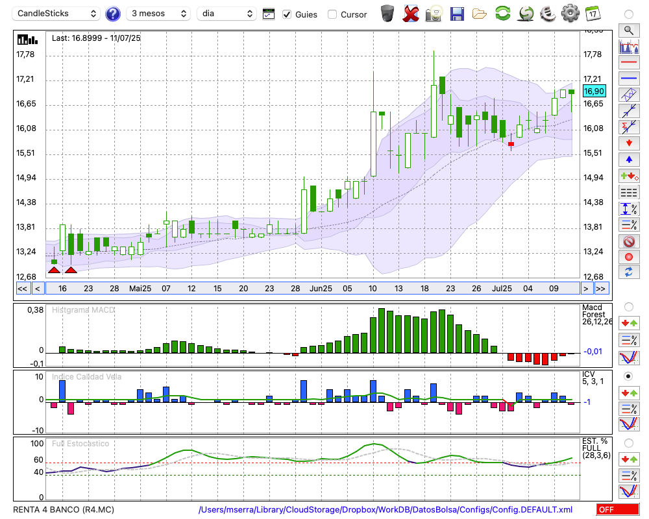Open the CandleSticks chart type dropdown

click(56, 14)
